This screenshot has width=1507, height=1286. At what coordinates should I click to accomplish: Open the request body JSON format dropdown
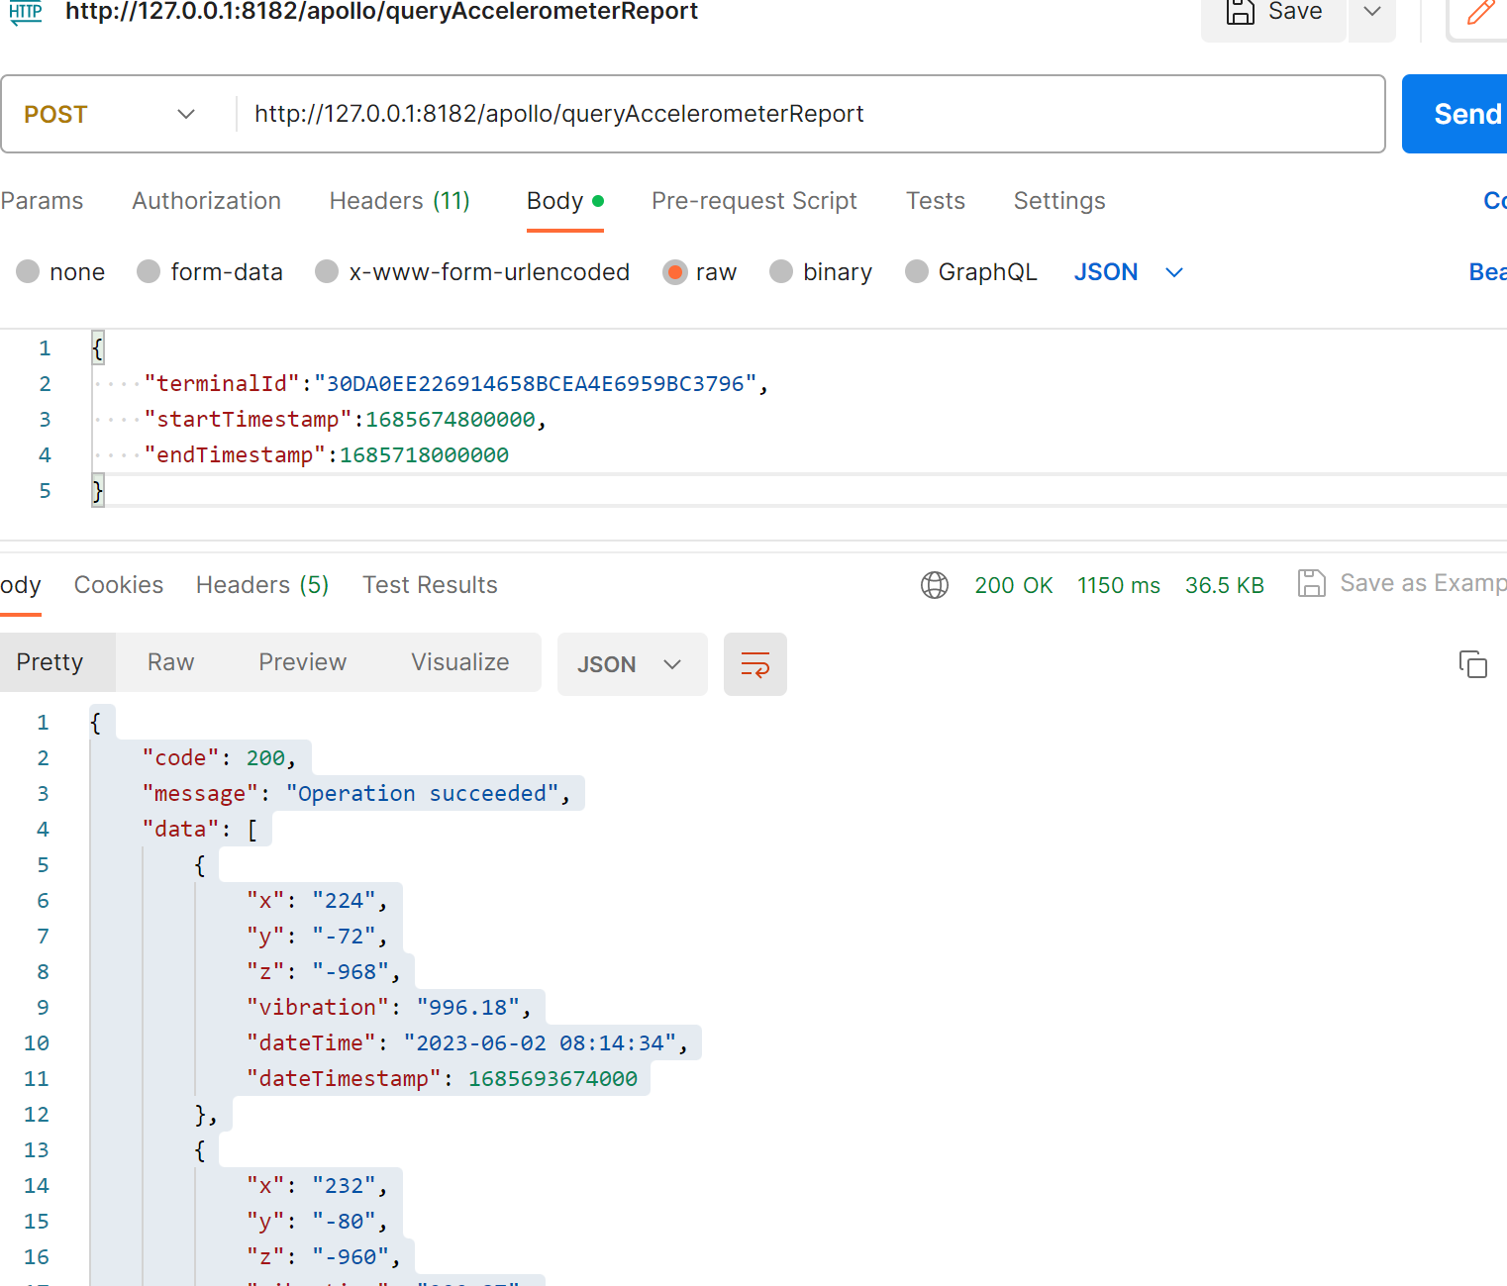coord(1129,272)
